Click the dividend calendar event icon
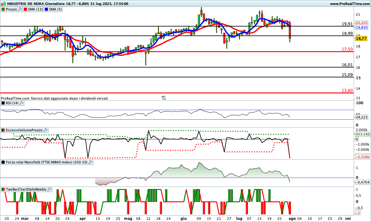The image size is (371, 222). (164, 97)
